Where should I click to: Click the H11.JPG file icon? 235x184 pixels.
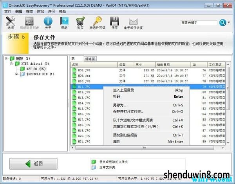pyautogui.click(x=74, y=87)
